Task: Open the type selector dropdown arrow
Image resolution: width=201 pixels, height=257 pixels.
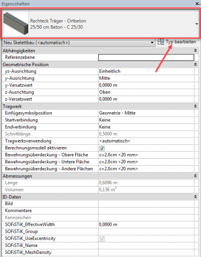Action: pyautogui.click(x=196, y=24)
